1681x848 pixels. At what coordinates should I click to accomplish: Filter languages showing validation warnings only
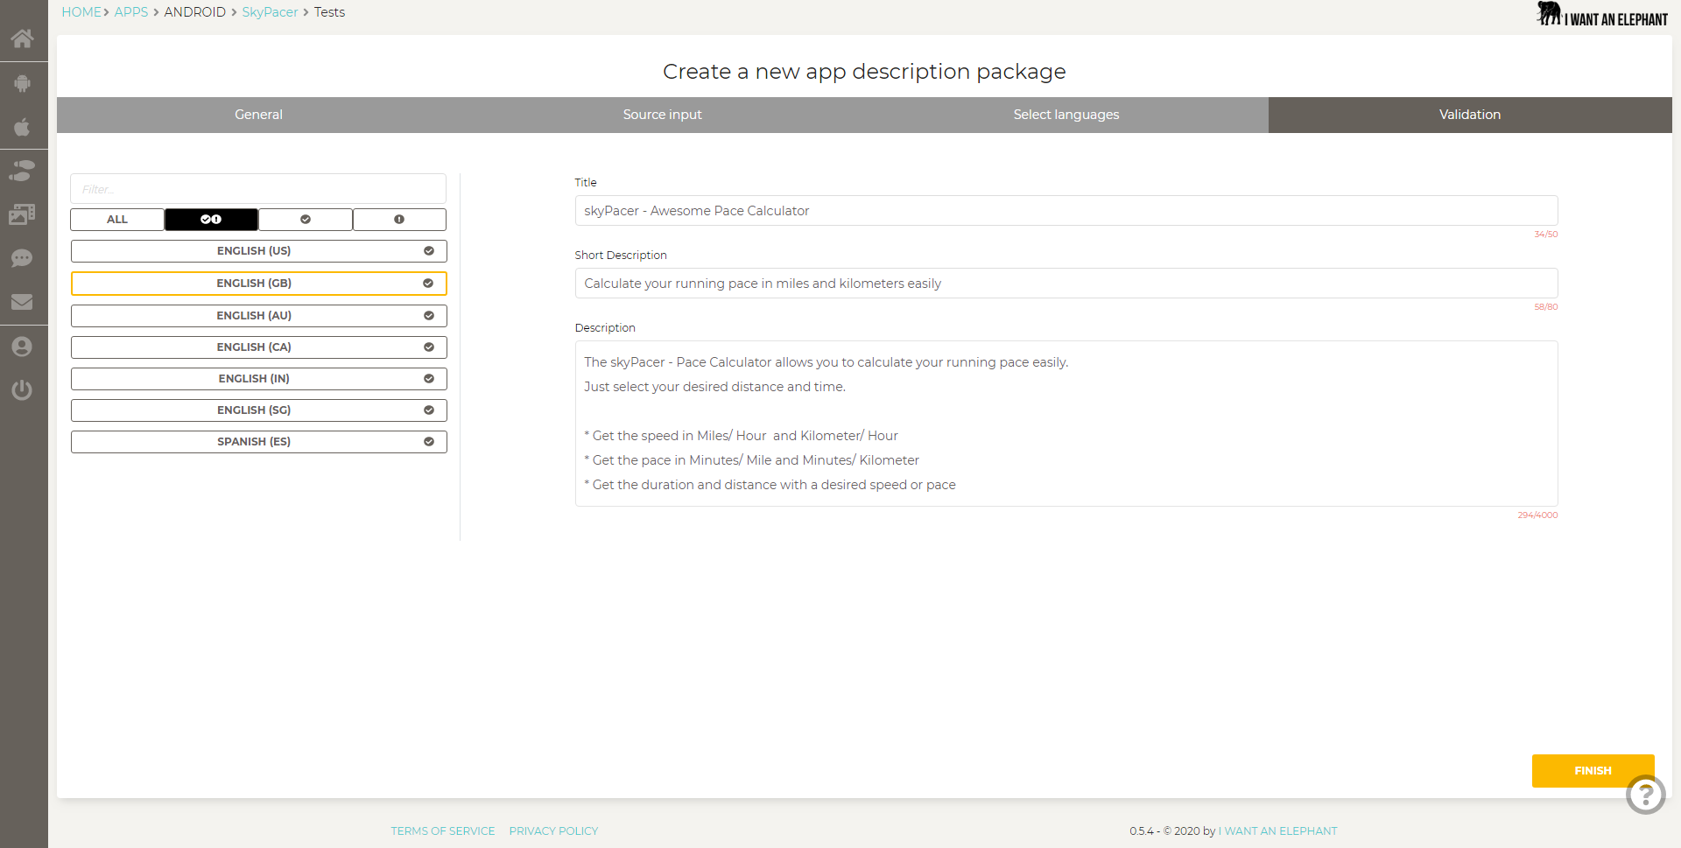399,219
